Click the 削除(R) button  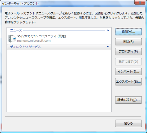(x=128, y=42)
